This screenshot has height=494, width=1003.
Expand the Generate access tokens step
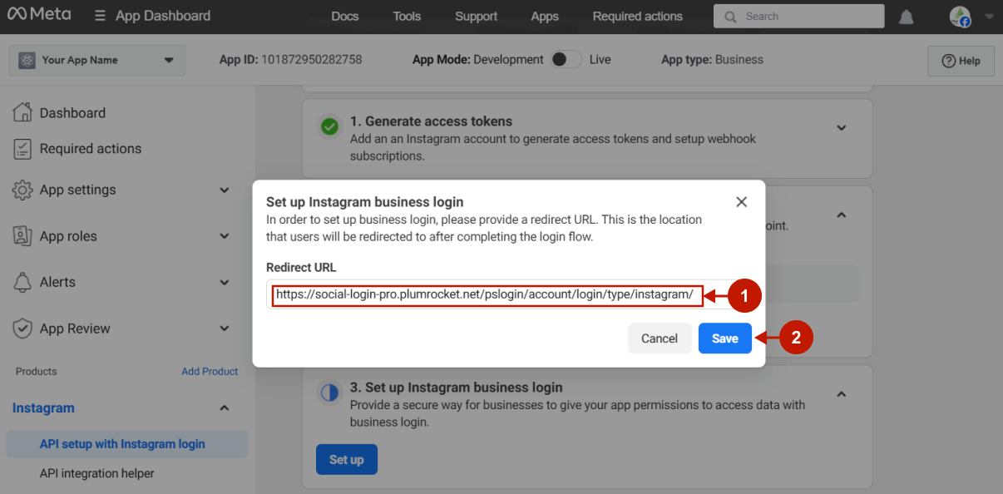tap(842, 127)
